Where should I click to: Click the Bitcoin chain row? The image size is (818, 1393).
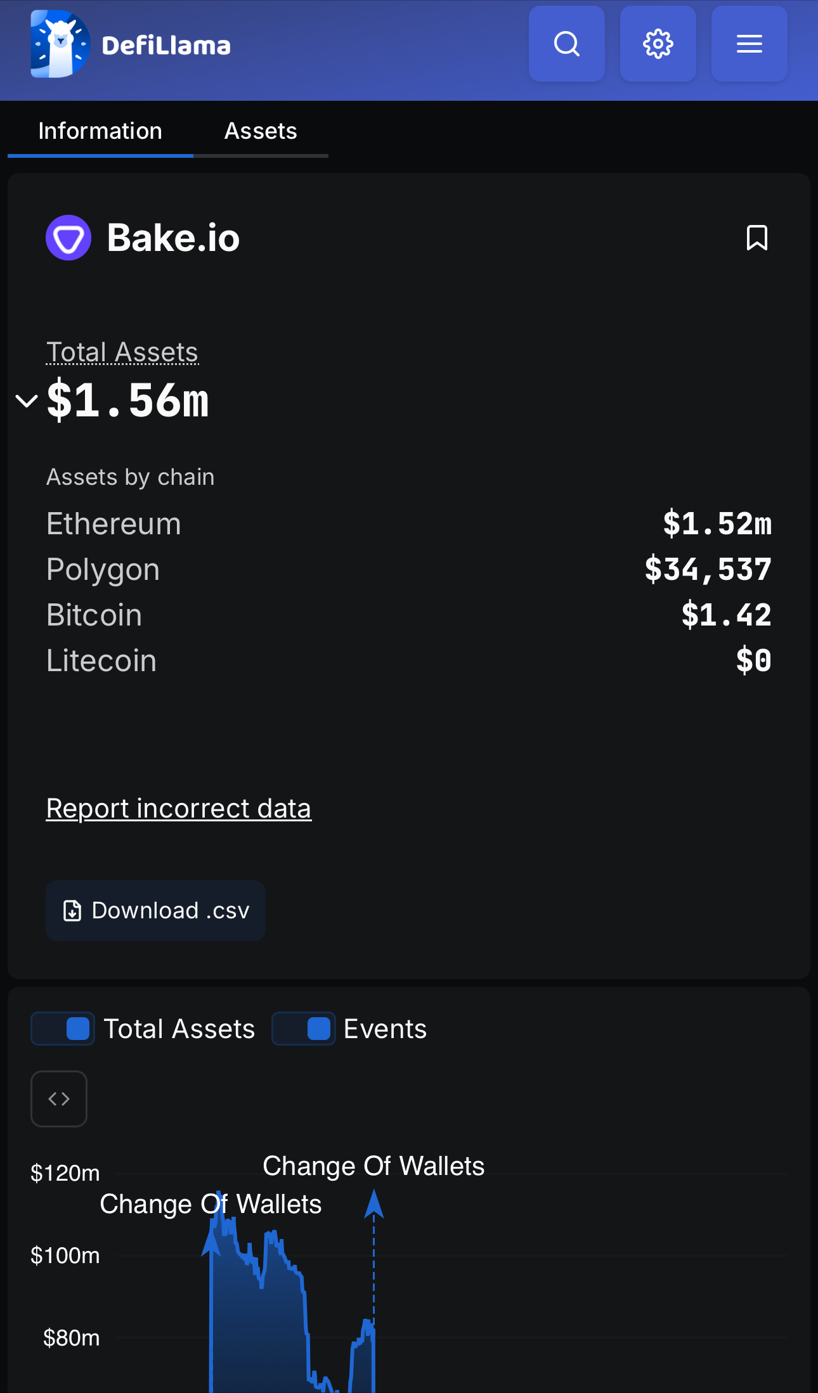409,615
